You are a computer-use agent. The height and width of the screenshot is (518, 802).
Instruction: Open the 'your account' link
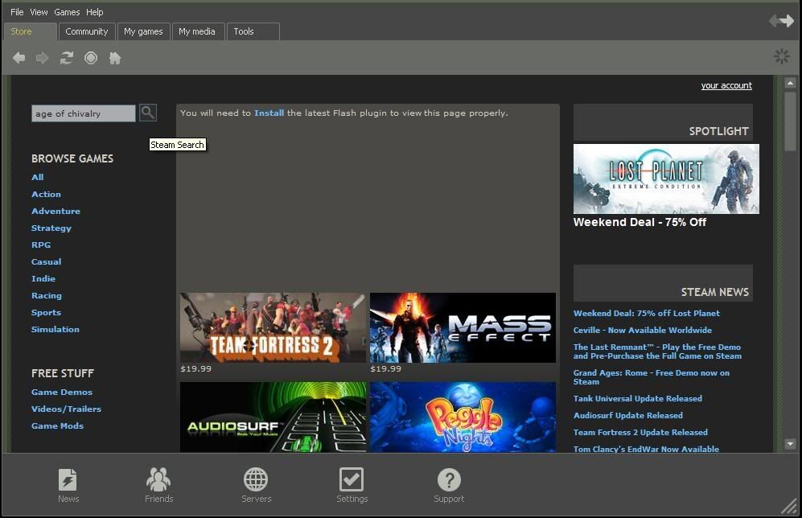click(726, 85)
